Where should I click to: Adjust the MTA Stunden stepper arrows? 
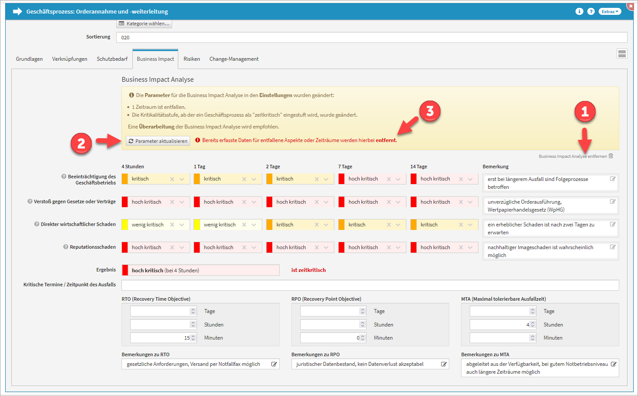pyautogui.click(x=532, y=325)
